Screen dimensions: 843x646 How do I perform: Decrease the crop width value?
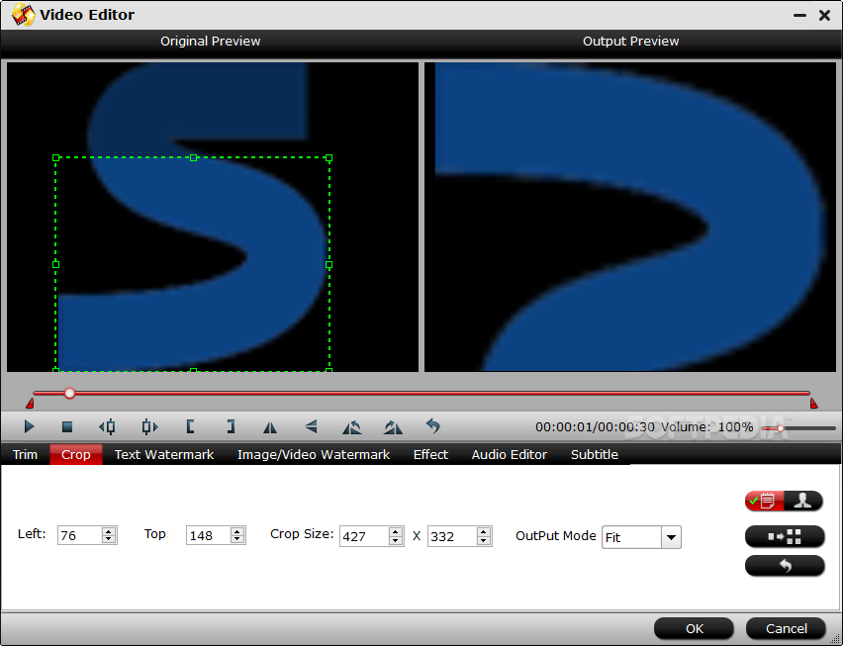pos(396,540)
